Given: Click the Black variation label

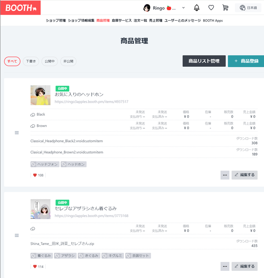Looking at the screenshot, I should 41,114.
